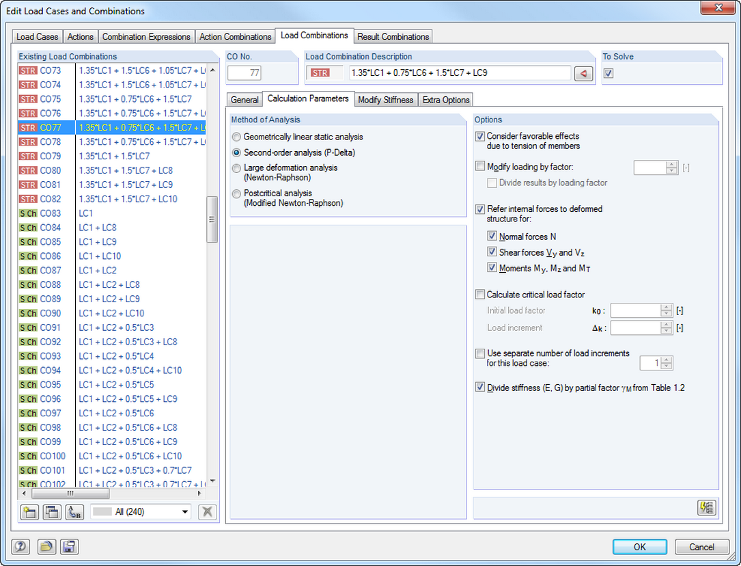Select load combination CO100
The height and width of the screenshot is (566, 741).
[x=111, y=456]
